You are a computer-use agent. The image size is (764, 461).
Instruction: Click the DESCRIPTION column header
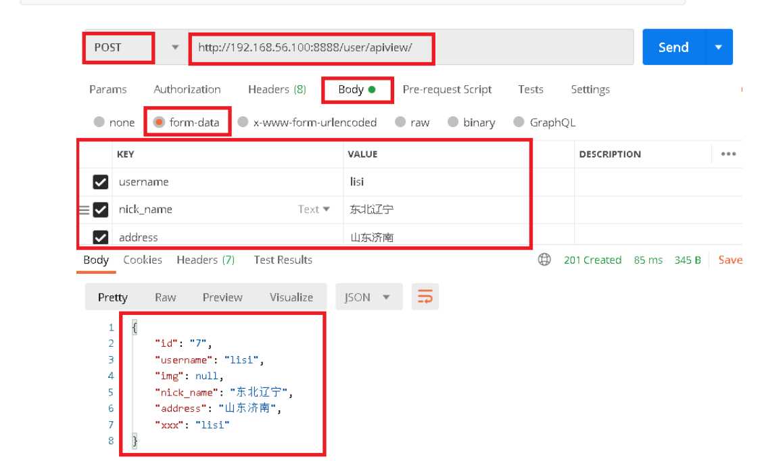click(x=610, y=154)
